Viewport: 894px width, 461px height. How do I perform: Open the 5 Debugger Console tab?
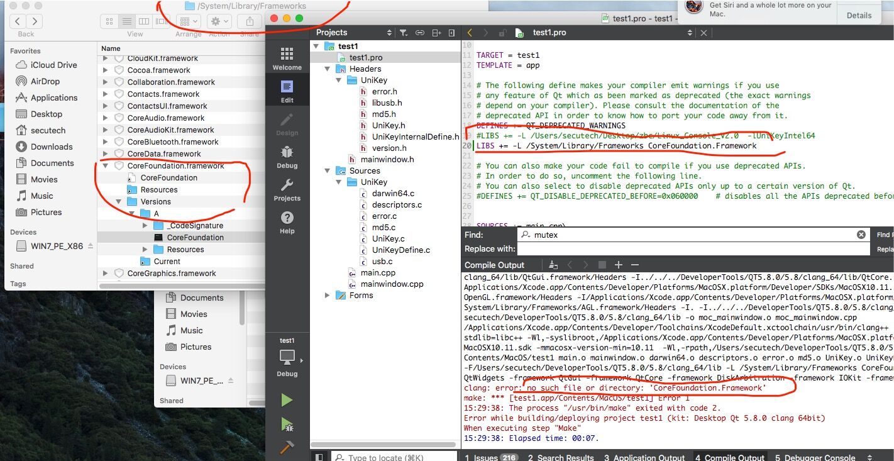(x=815, y=457)
